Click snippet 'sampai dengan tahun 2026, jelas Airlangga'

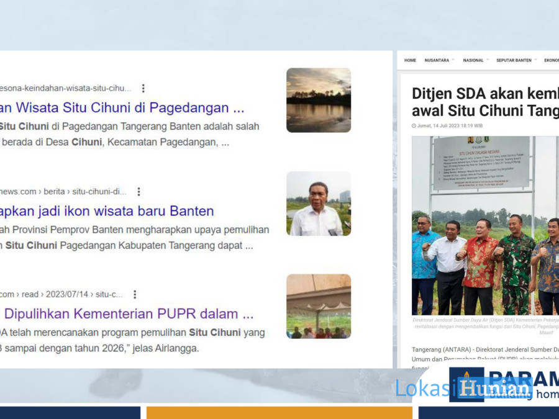99,348
